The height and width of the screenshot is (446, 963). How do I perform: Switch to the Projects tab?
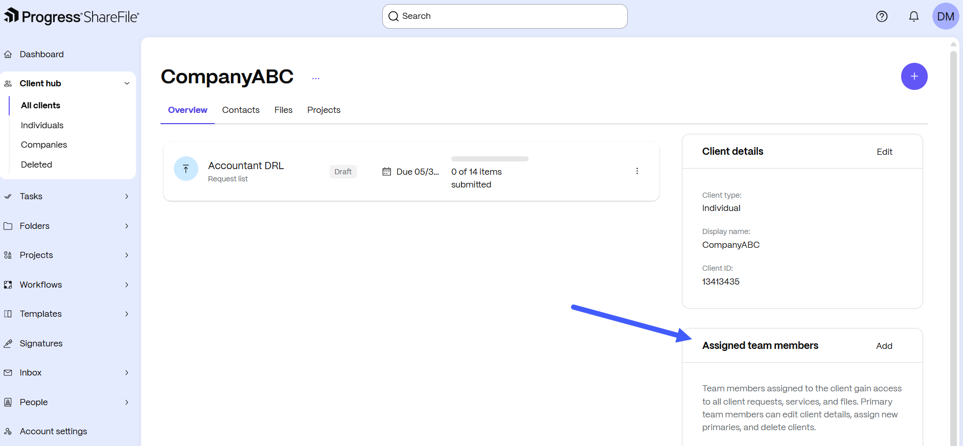pos(324,110)
